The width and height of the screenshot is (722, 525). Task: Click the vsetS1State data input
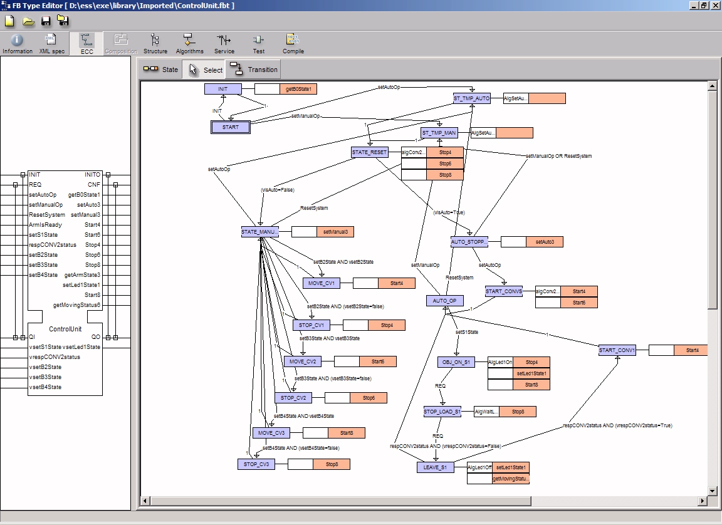pos(45,347)
